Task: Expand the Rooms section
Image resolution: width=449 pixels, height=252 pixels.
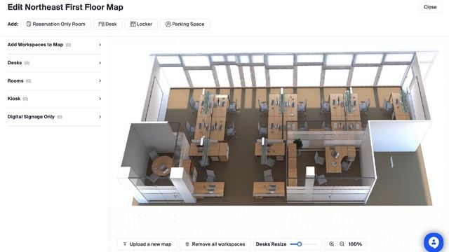Action: [54, 81]
